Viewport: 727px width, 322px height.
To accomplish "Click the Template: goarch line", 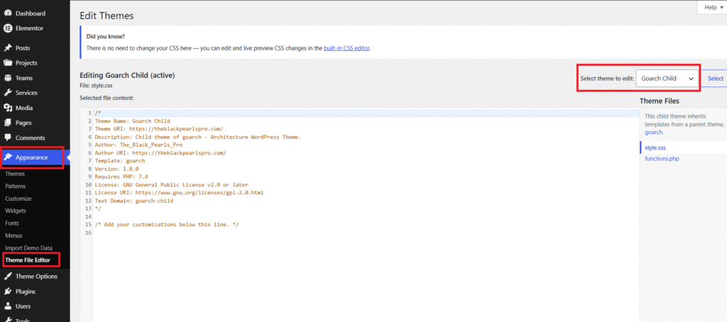I will click(119, 161).
